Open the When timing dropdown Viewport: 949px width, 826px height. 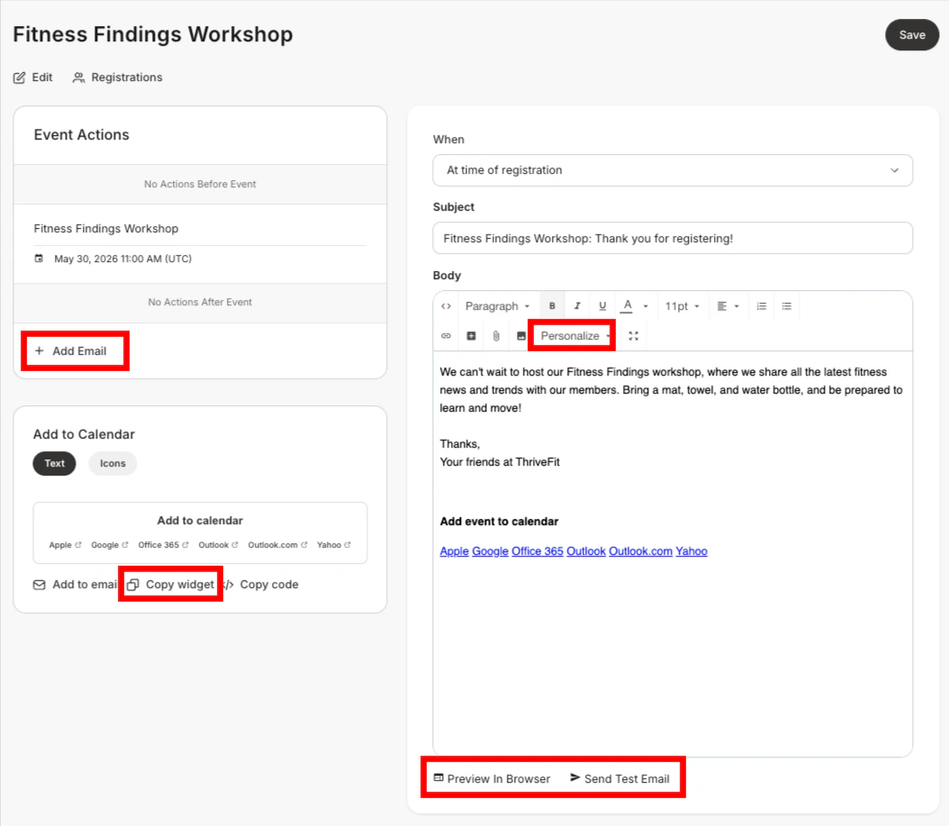[x=673, y=170]
